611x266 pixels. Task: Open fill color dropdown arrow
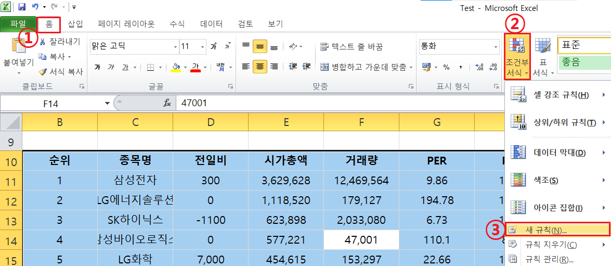[x=185, y=68]
